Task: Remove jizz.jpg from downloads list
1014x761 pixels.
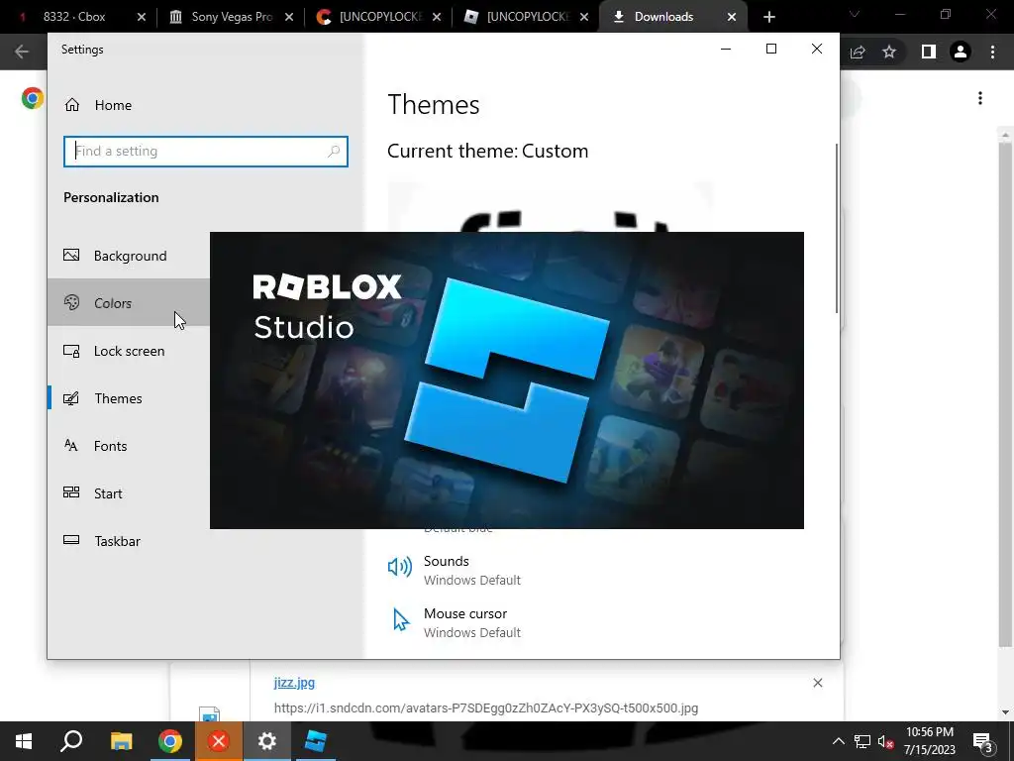Action: pyautogui.click(x=817, y=683)
